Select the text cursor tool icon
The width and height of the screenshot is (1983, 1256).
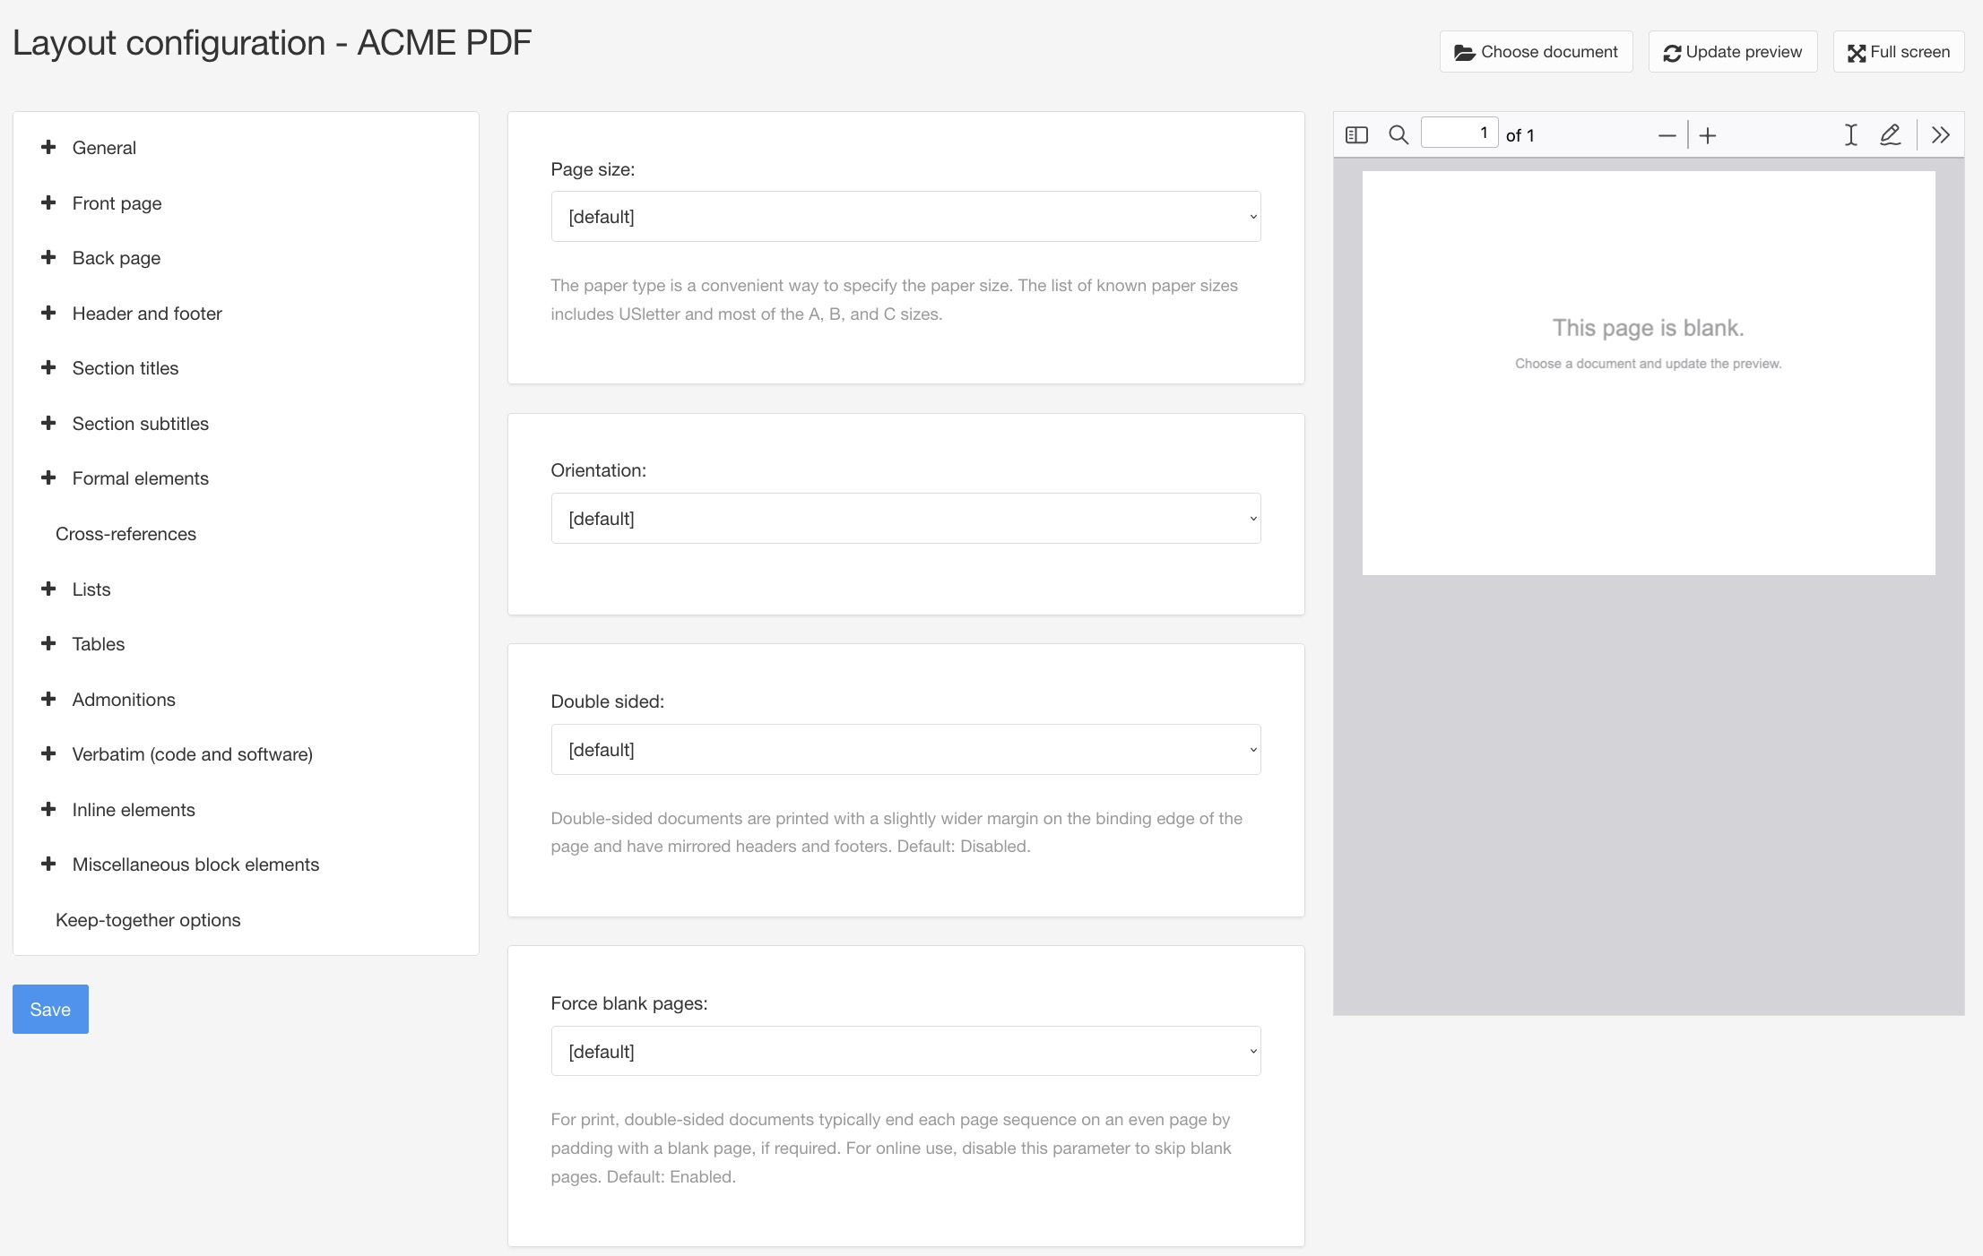(1850, 135)
